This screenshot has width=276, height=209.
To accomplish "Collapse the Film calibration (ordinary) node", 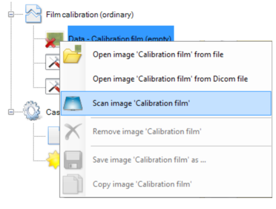I will tap(11, 14).
